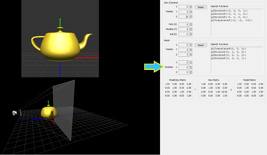Increase camera Position Z with up arrow
267x155 pixels.
click(x=191, y=16)
